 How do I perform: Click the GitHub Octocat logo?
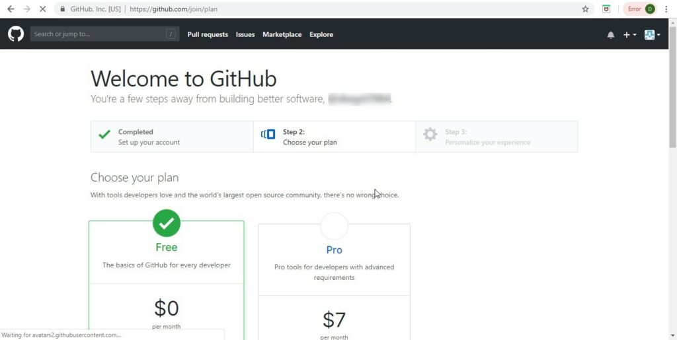tap(16, 34)
